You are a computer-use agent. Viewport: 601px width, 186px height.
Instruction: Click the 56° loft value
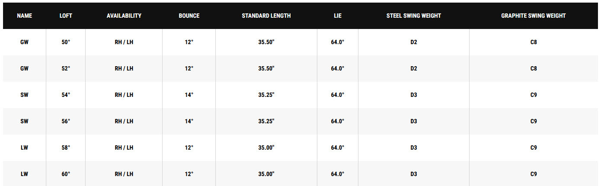click(66, 122)
